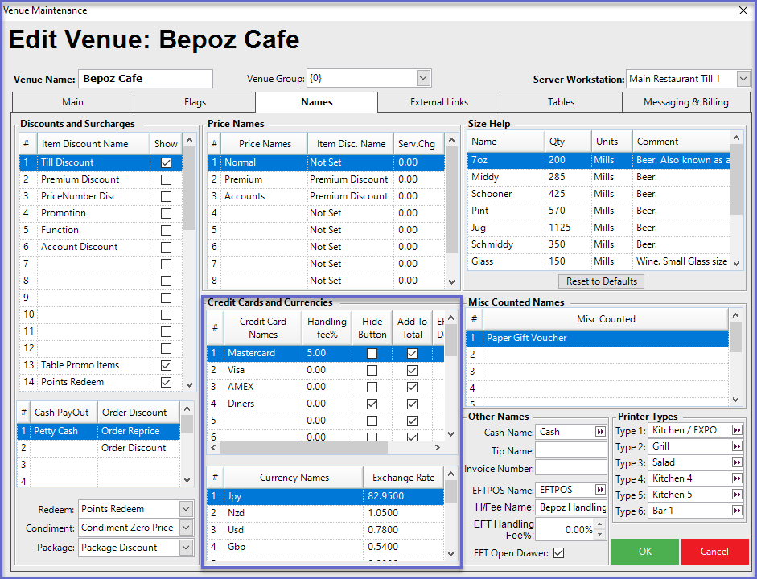The height and width of the screenshot is (579, 757).
Task: Click the arrow button beside Cash Name field
Action: [x=600, y=432]
